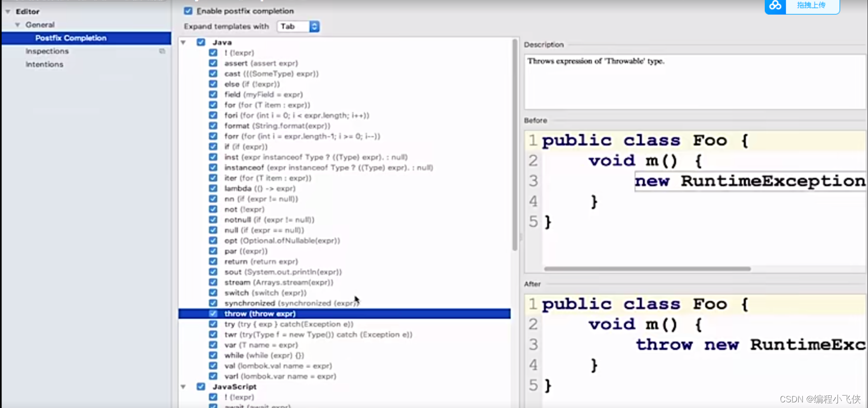Select the 'instanceof' template row
The height and width of the screenshot is (408, 868).
pos(345,168)
